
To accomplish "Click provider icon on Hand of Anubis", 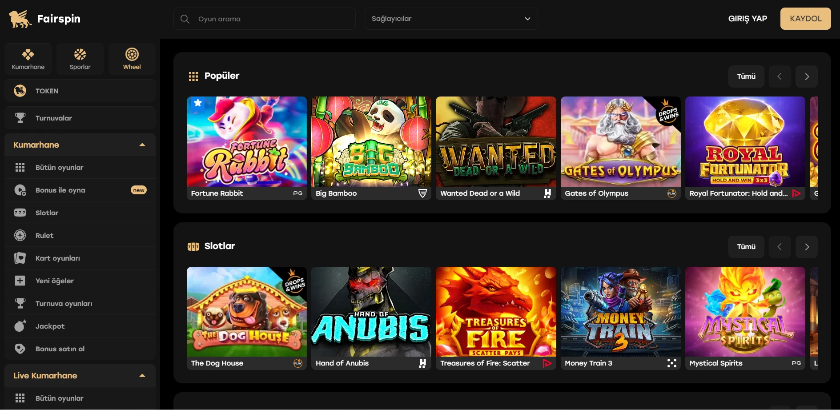I will tap(422, 363).
